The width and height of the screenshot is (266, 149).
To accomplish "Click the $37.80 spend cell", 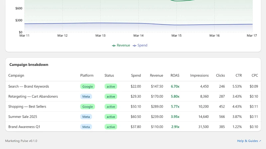I will point(136,127).
